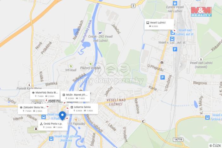
Task: Click the M&M Reality logo
Action: pos(201,12)
